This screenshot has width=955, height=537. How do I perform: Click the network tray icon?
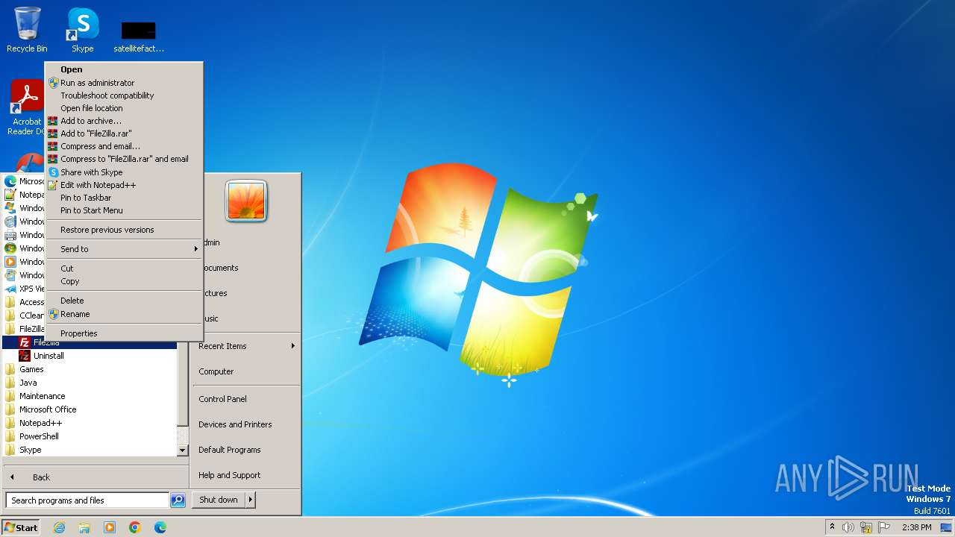click(866, 527)
